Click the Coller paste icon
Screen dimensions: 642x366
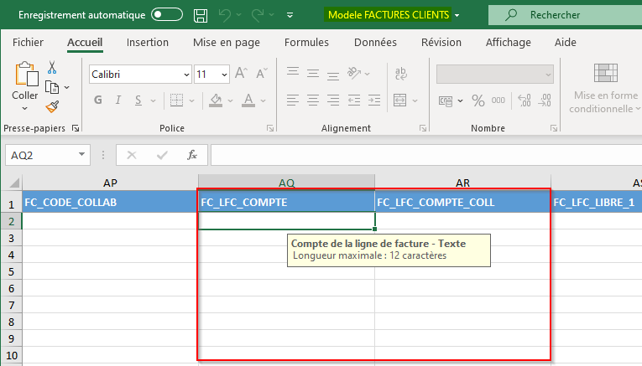click(26, 75)
